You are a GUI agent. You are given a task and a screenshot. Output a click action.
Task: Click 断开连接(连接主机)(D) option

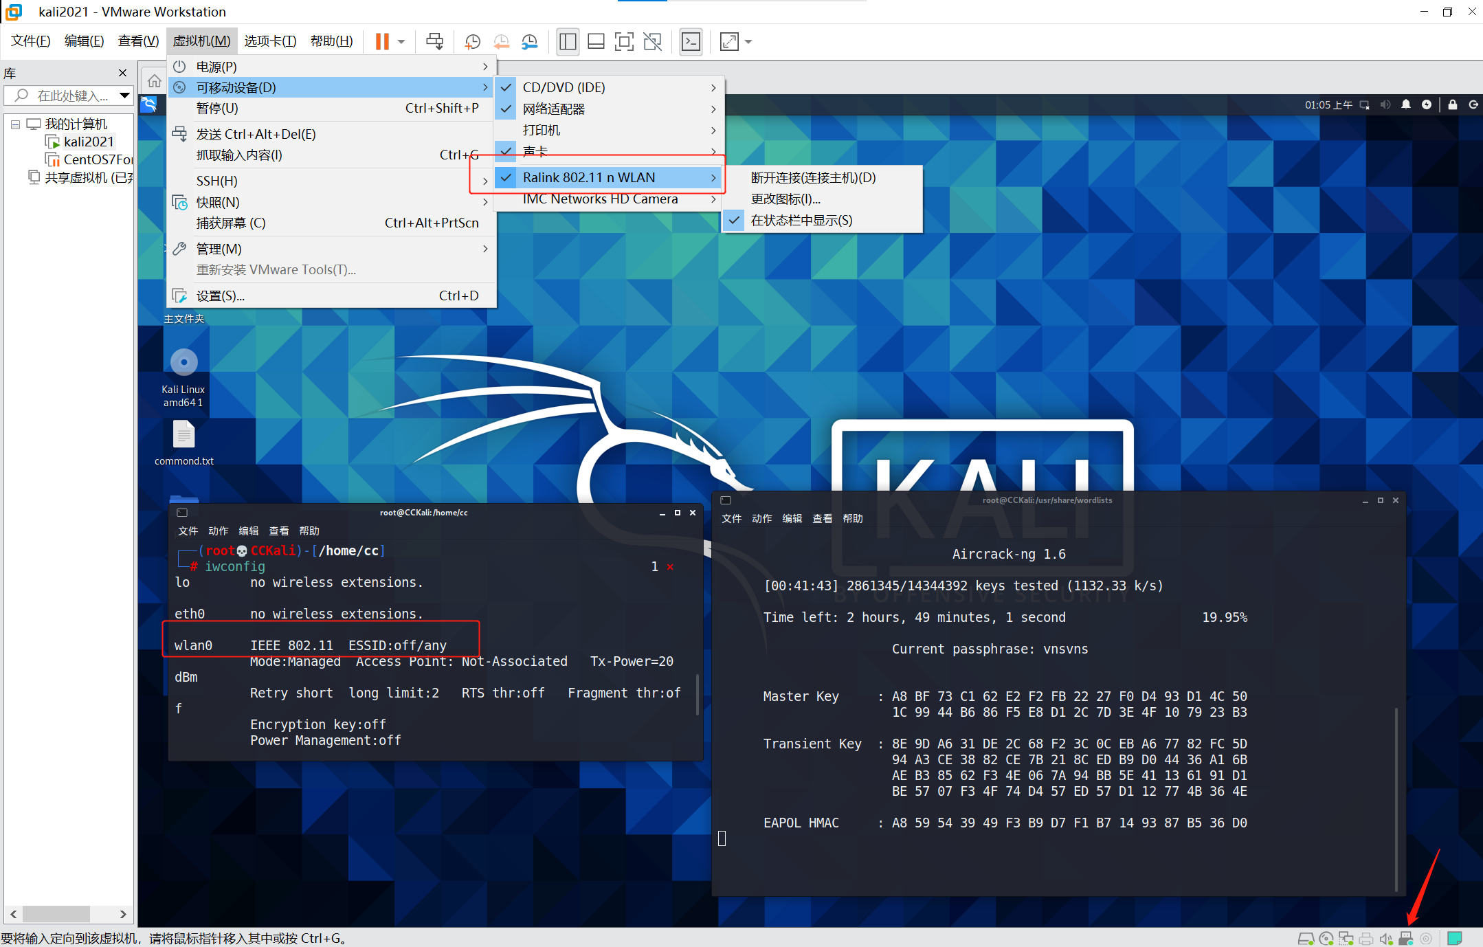pyautogui.click(x=813, y=177)
